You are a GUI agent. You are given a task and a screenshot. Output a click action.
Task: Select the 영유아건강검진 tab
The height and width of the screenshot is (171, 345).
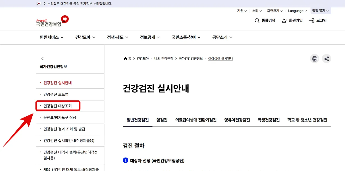point(237,120)
